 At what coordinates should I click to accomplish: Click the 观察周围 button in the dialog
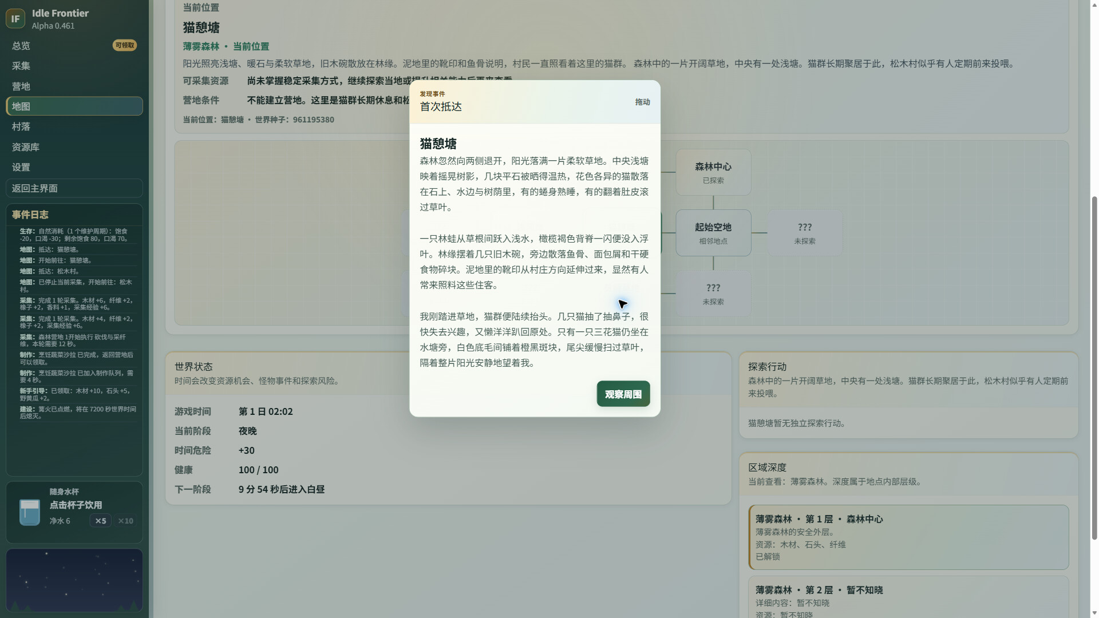click(x=623, y=394)
